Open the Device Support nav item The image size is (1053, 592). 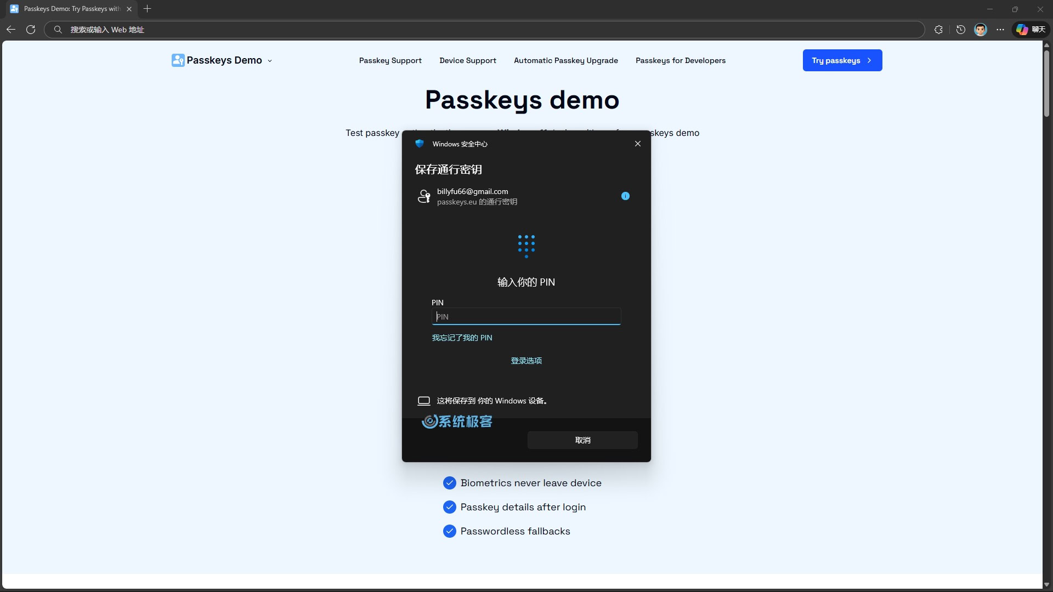pyautogui.click(x=467, y=60)
